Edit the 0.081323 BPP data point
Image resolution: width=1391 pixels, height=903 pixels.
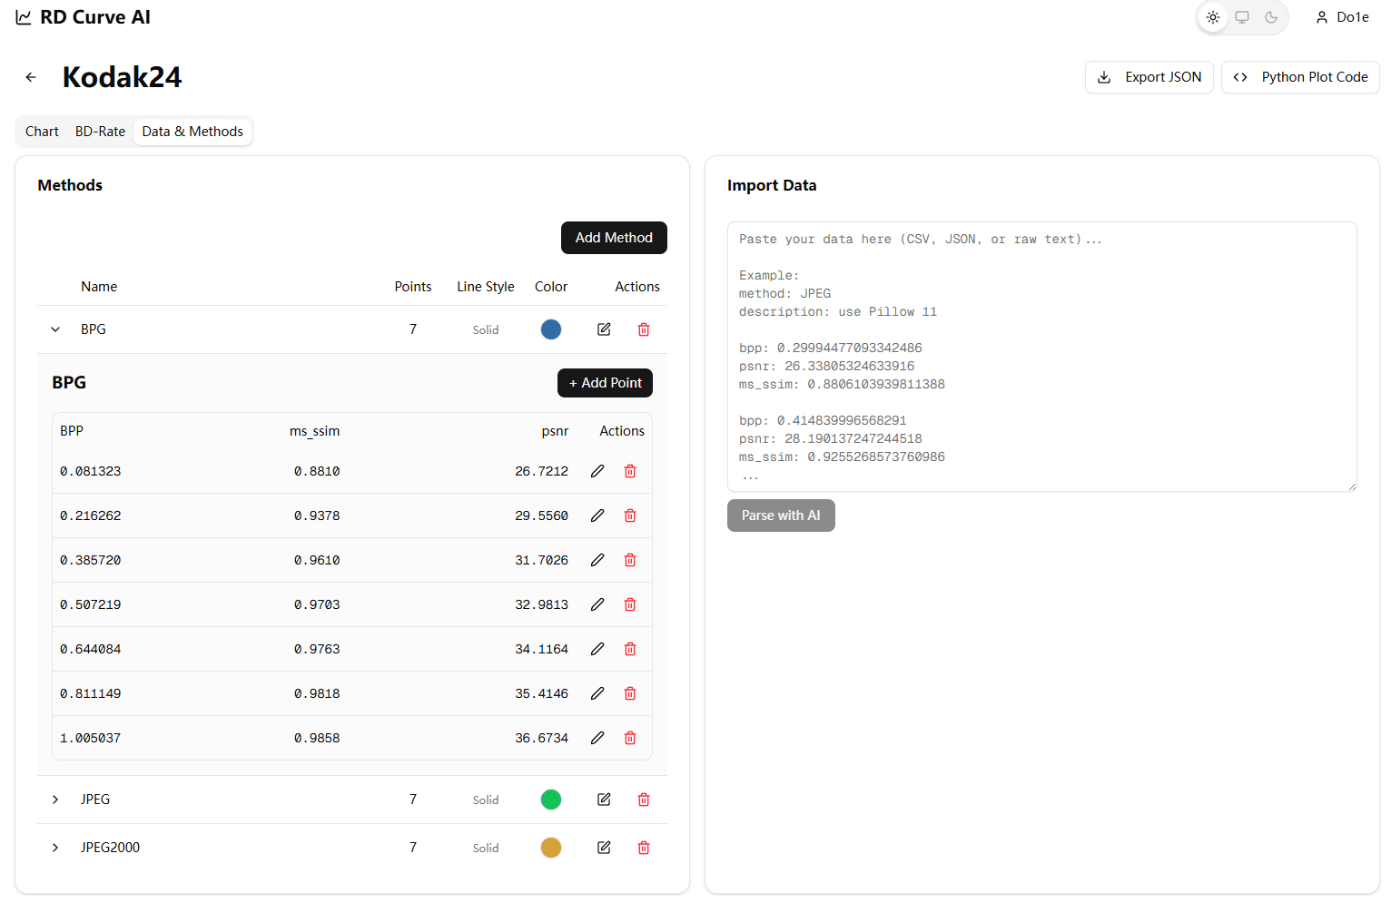[x=597, y=471]
